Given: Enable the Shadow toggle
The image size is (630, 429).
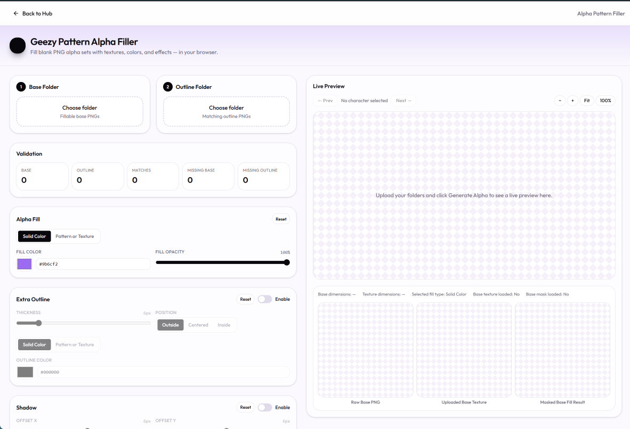Looking at the screenshot, I should [x=265, y=407].
